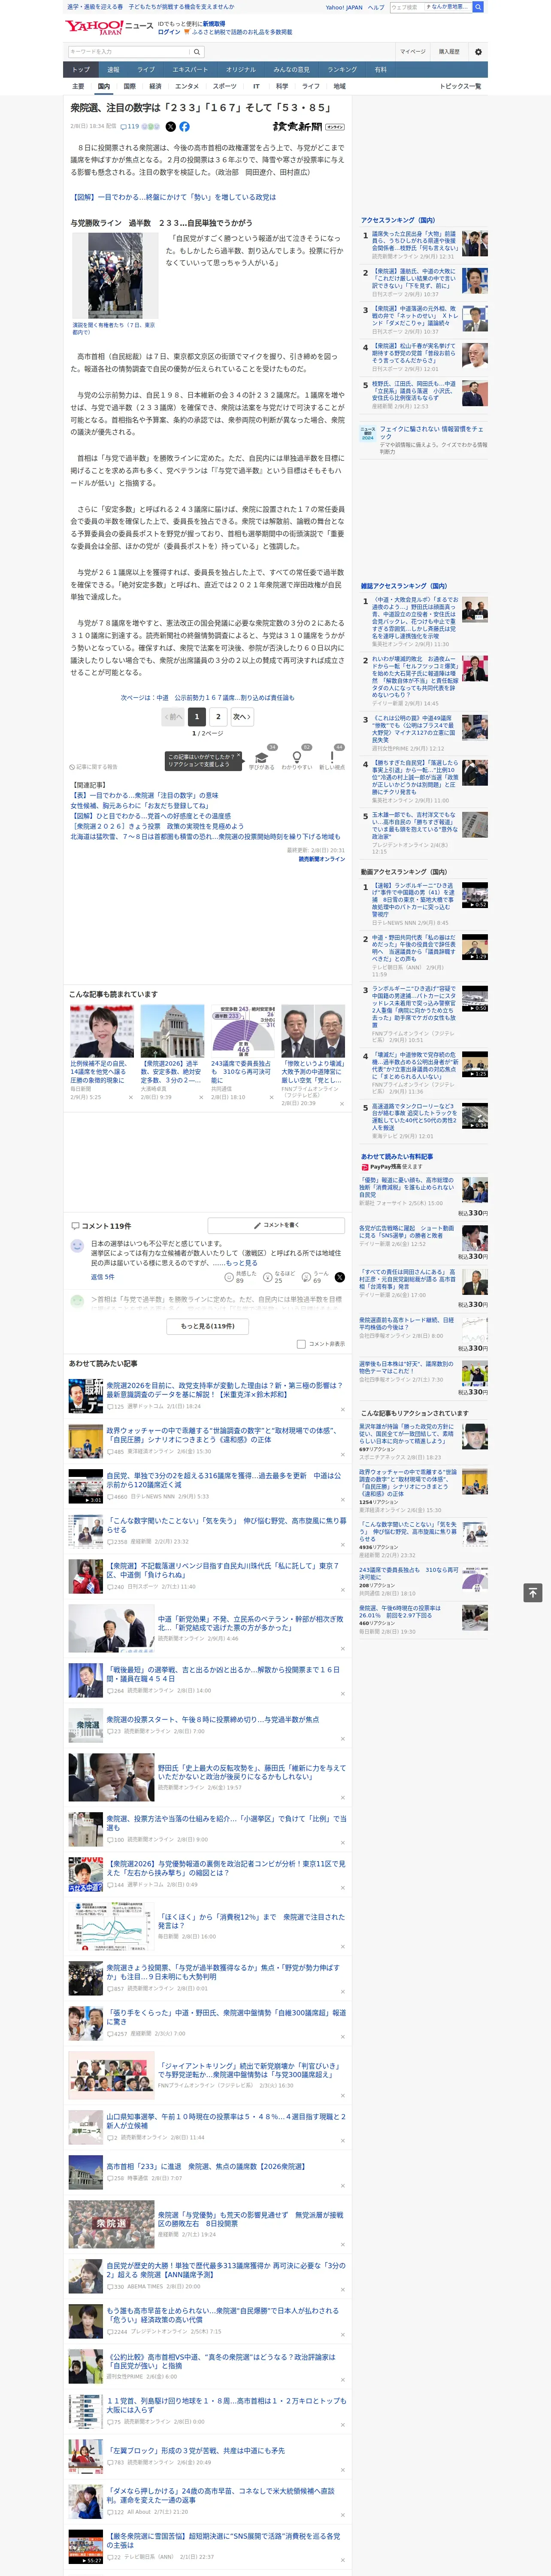Click the コメントを書く button
The width and height of the screenshot is (551, 2576).
(x=276, y=1224)
